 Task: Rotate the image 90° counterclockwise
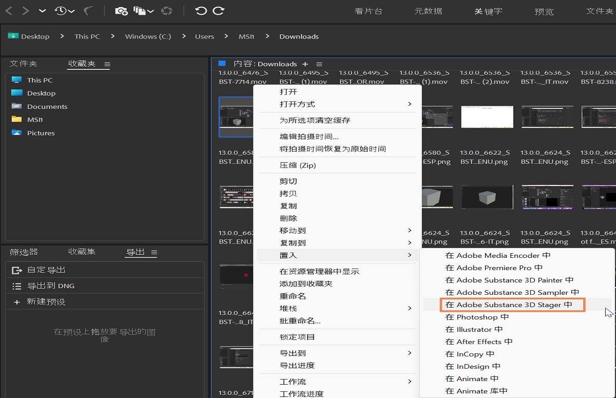click(x=201, y=10)
